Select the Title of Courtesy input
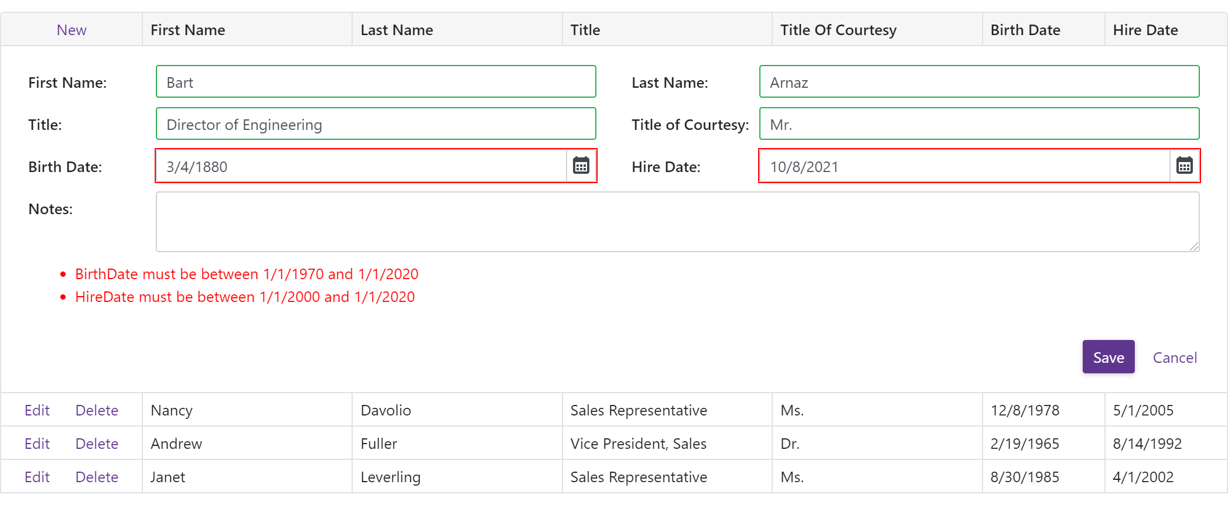This screenshot has width=1228, height=505. [x=979, y=124]
